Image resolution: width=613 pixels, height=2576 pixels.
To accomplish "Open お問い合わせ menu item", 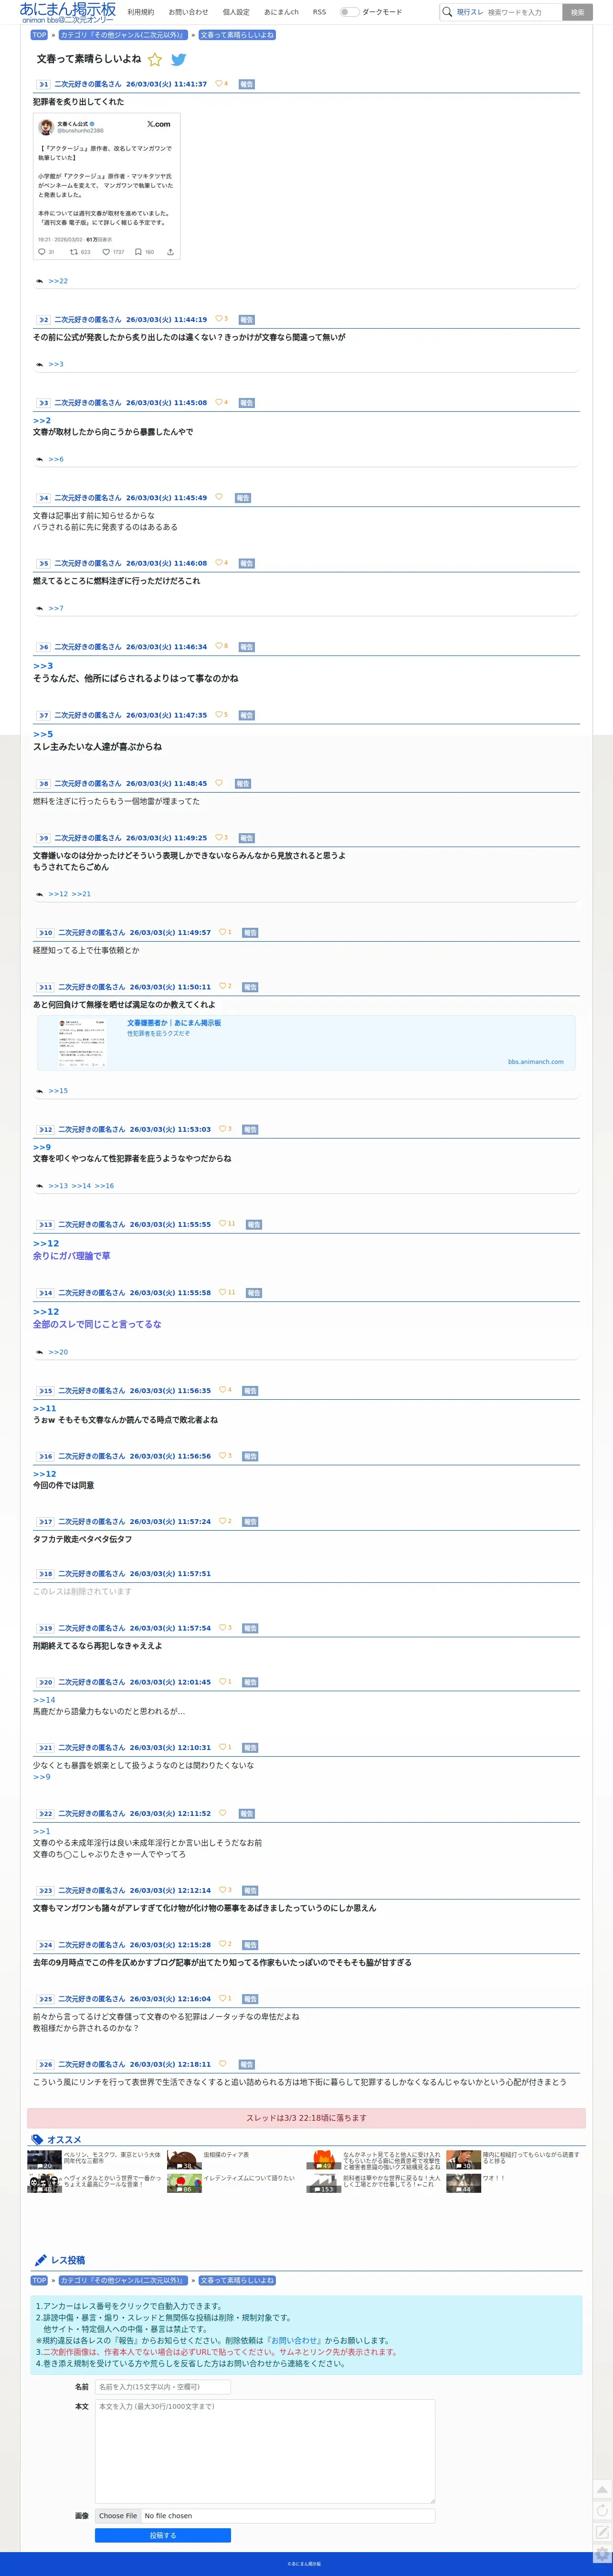I will click(x=188, y=12).
